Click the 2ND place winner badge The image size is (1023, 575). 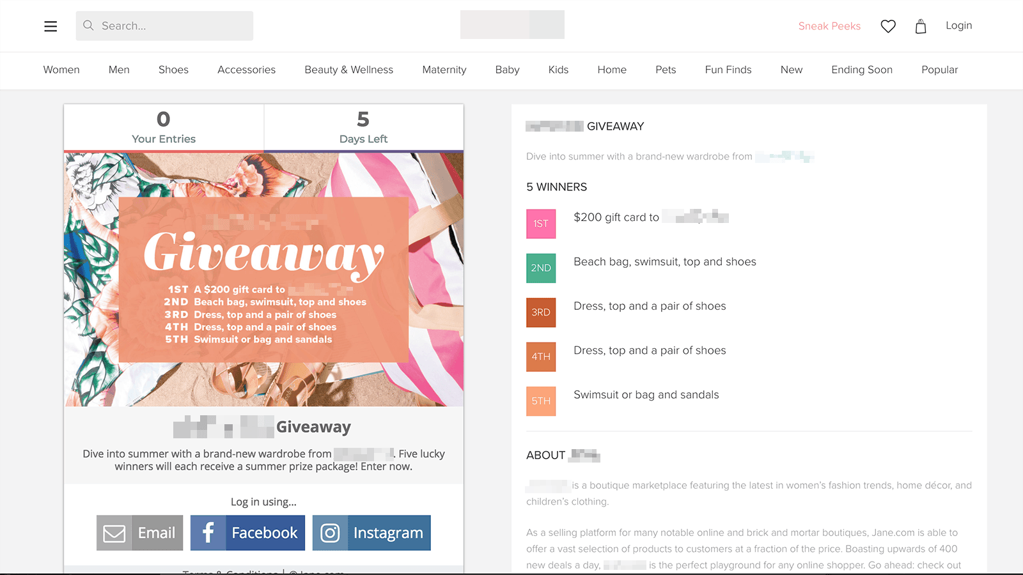pos(541,268)
